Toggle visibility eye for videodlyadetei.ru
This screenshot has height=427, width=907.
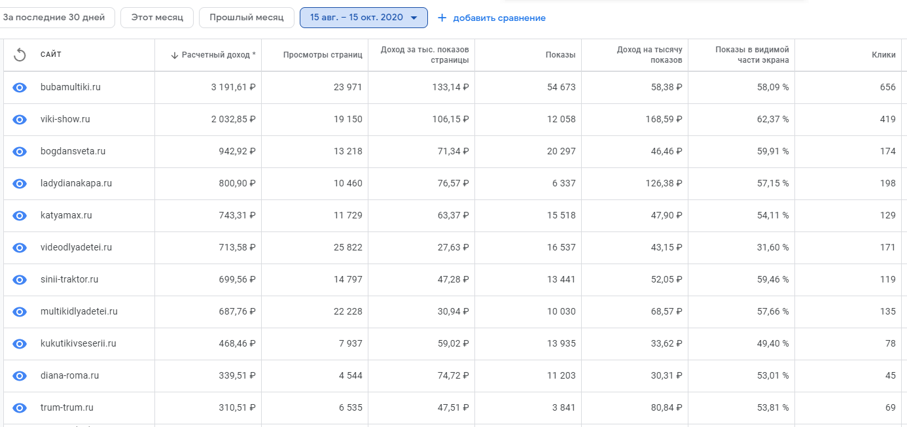coord(20,247)
